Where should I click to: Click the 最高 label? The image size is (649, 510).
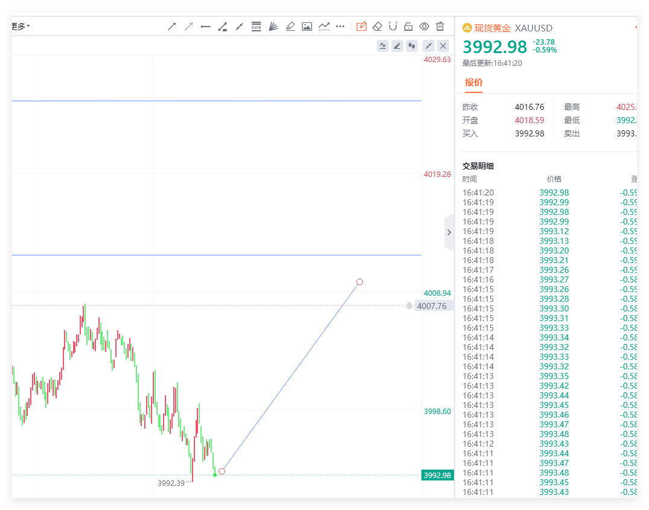(x=572, y=107)
